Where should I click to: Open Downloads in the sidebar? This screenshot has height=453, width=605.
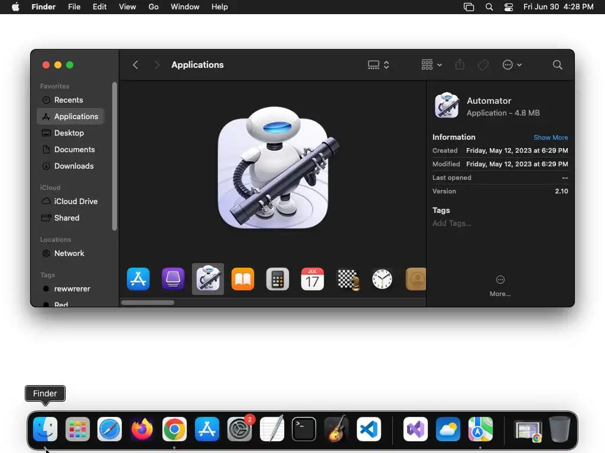pos(70,166)
